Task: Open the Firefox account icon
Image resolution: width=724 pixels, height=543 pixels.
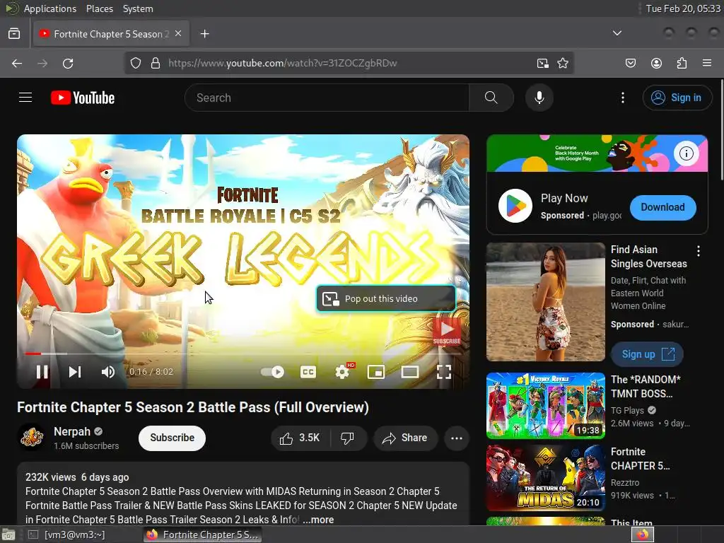Action: click(656, 63)
